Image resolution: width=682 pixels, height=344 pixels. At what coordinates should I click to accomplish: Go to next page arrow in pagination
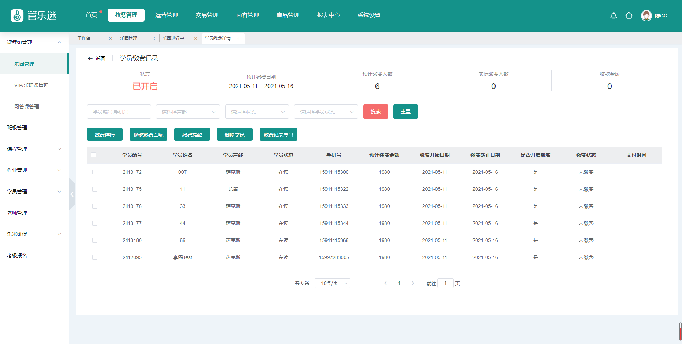click(x=413, y=283)
